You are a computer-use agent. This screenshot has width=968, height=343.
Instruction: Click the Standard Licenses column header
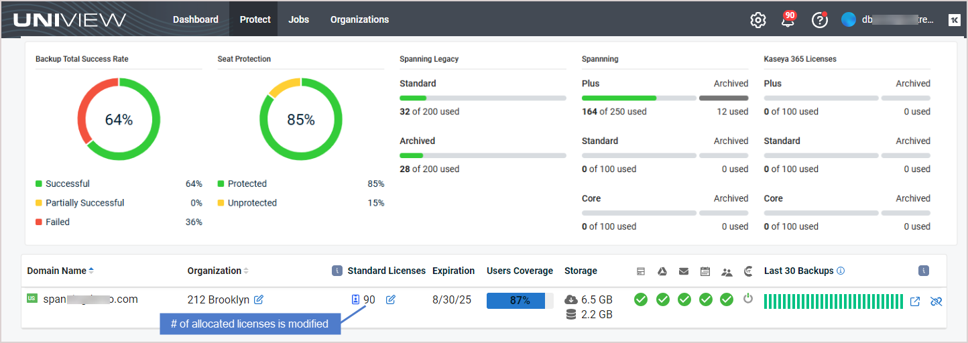387,271
